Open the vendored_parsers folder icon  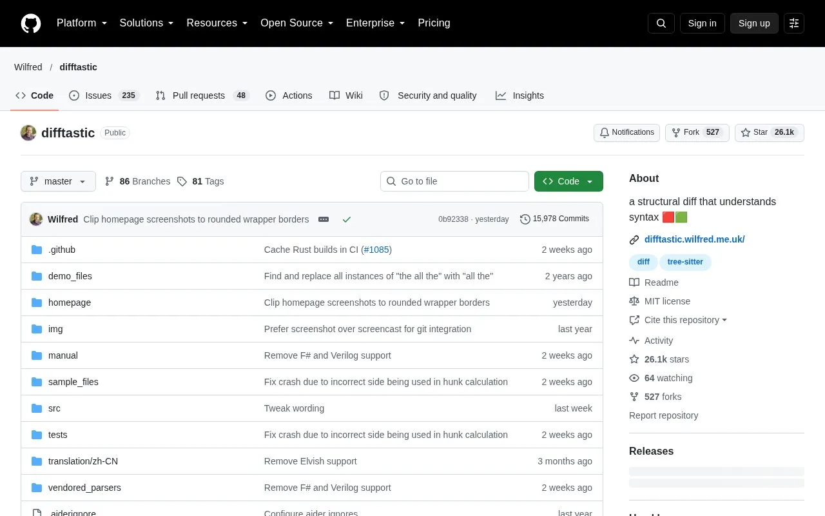(x=37, y=488)
